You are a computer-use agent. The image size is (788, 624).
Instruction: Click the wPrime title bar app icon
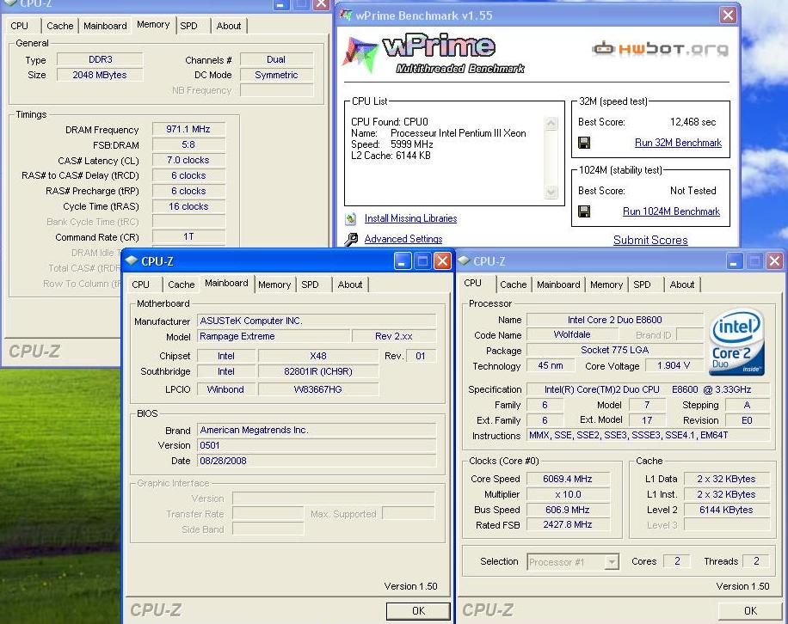pos(346,15)
